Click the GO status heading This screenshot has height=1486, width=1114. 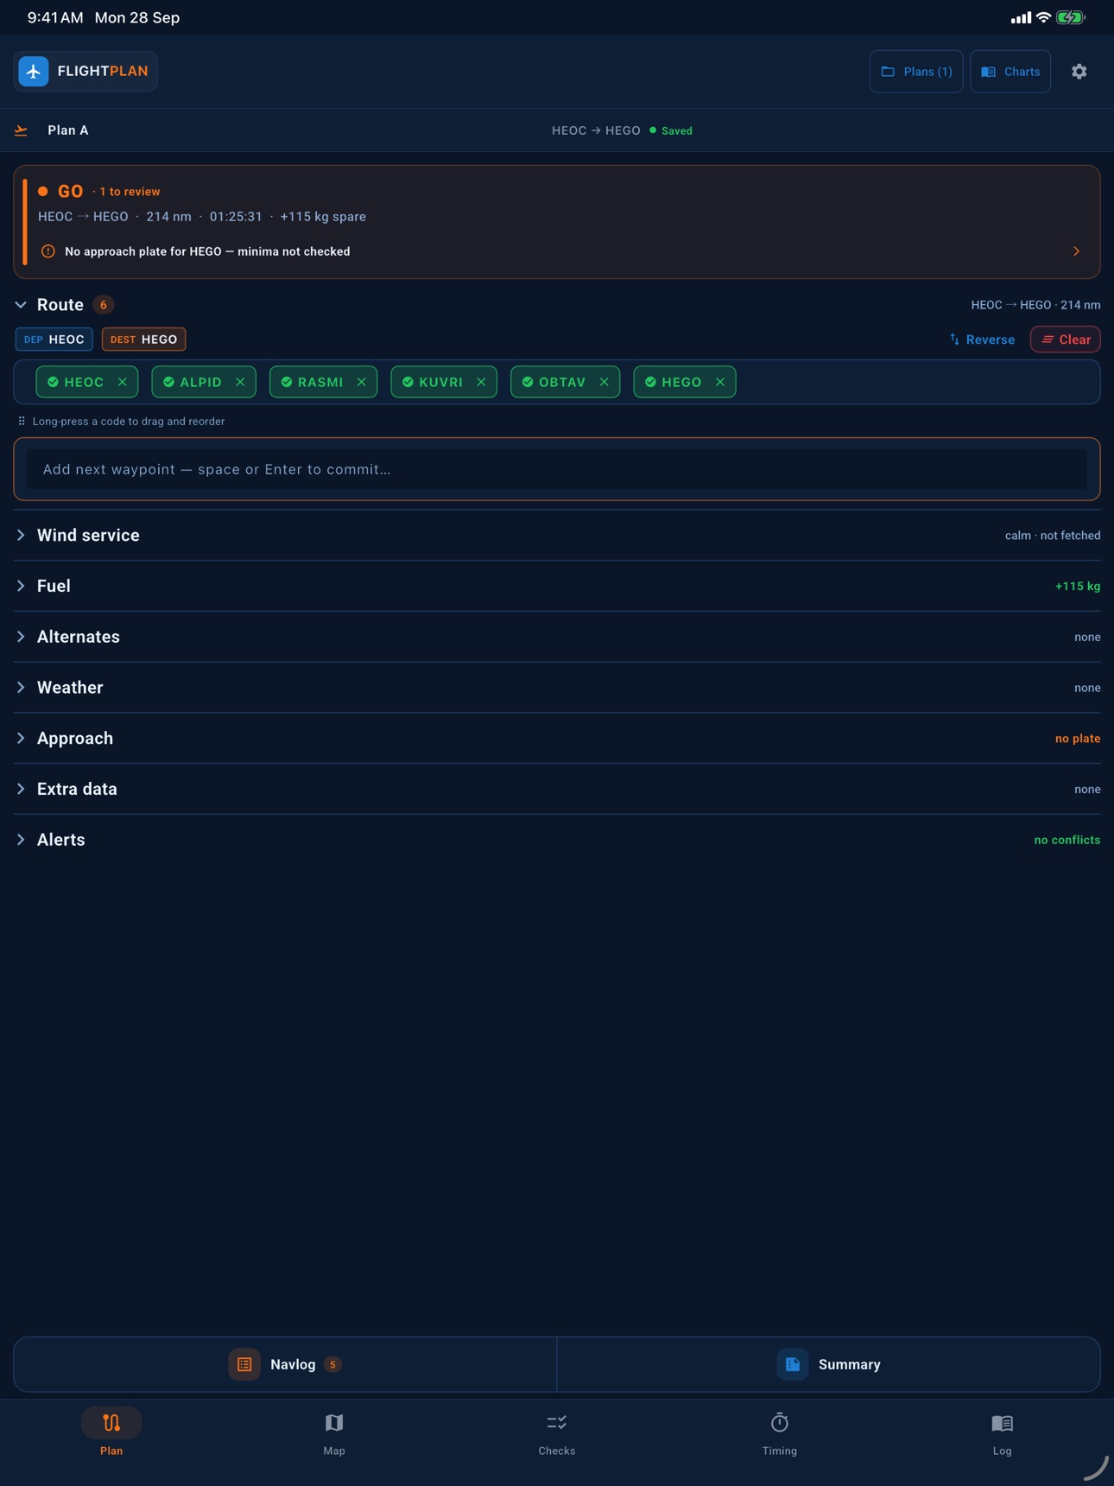coord(70,191)
